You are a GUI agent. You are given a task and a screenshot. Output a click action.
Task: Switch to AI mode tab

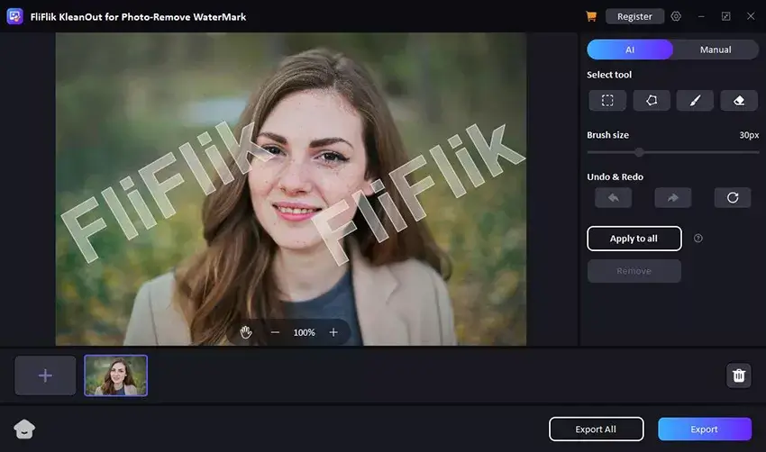pos(630,50)
